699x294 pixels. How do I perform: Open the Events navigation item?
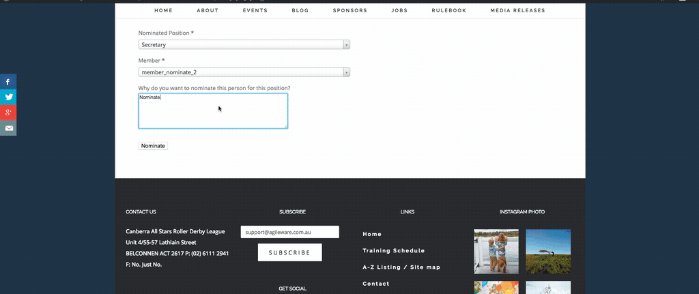pos(255,11)
